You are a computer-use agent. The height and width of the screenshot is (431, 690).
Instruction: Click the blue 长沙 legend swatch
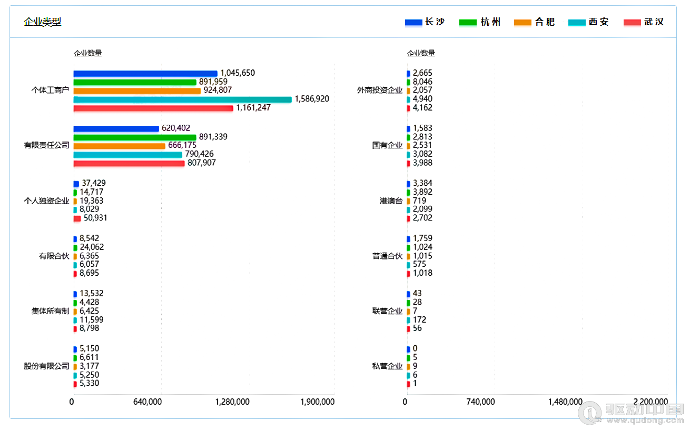coord(413,22)
